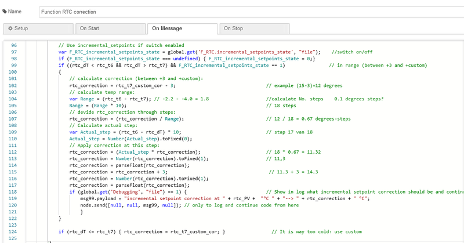The width and height of the screenshot is (464, 243).
Task: Click 'parseFloat(rtc_correction)' on line 114
Action: 153,165
